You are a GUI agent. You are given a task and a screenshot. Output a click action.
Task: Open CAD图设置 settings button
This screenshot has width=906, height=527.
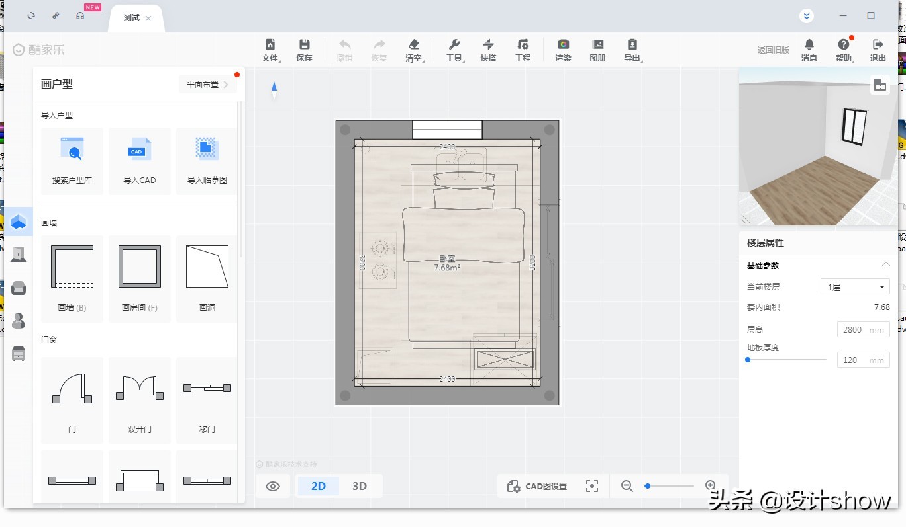(x=537, y=487)
